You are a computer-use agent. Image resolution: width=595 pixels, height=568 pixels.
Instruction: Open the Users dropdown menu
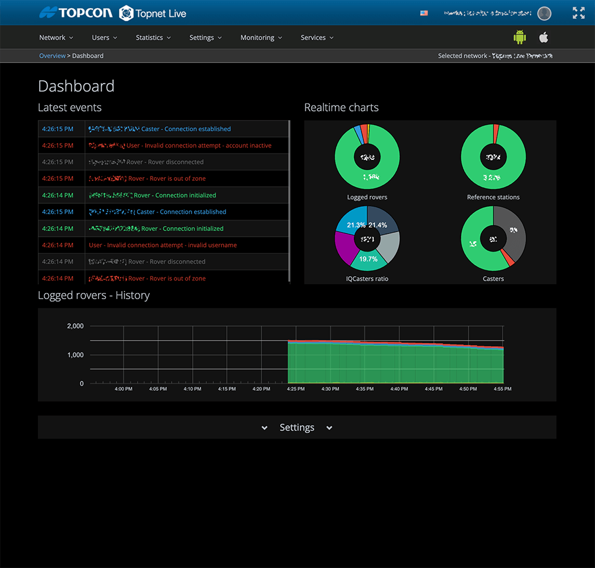coord(104,38)
